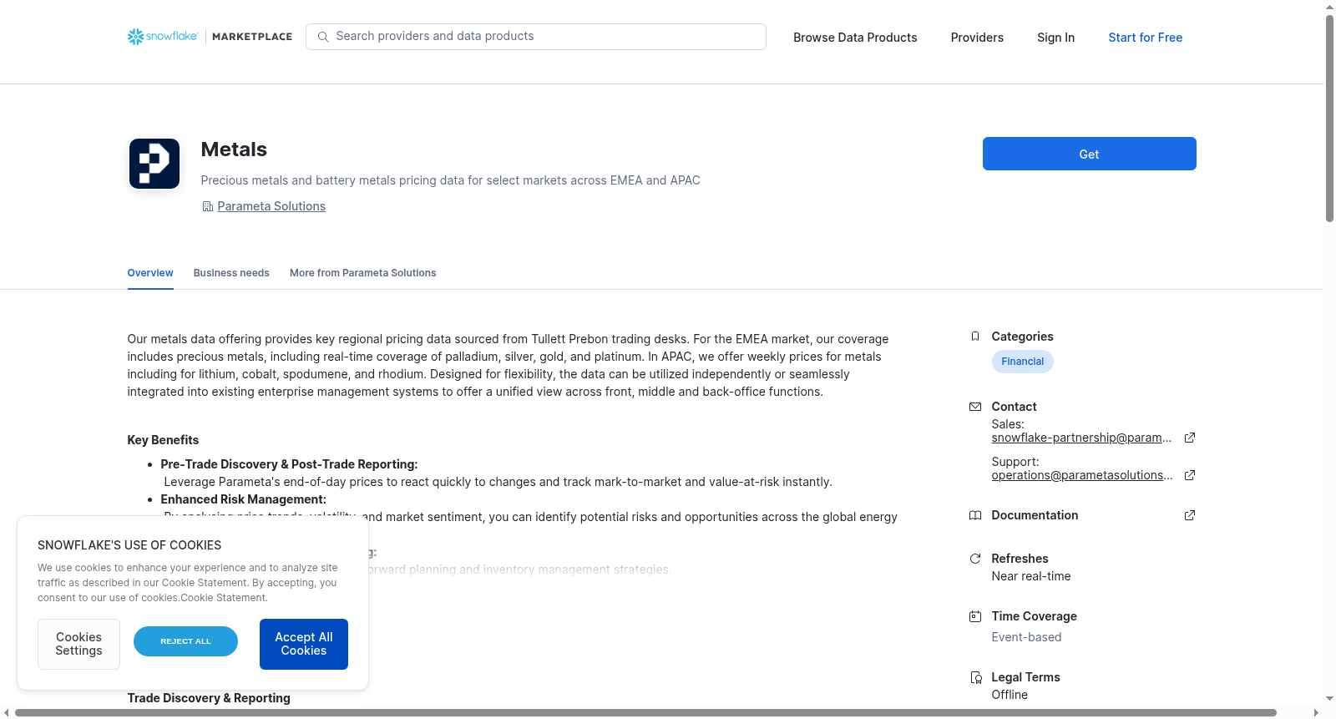Click the MARKETPLACE wordmark

252,37
